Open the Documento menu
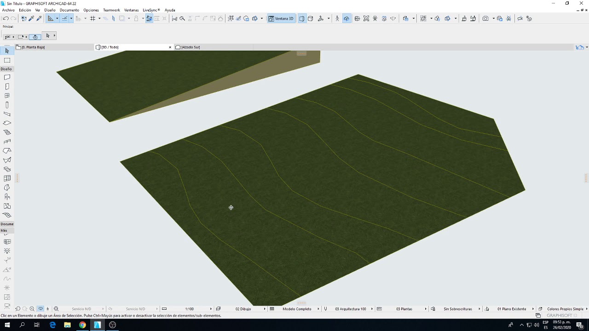The width and height of the screenshot is (589, 331). pyautogui.click(x=69, y=10)
